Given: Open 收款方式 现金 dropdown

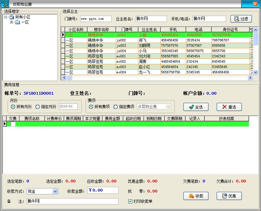Looking at the screenshot, I should [55, 192].
